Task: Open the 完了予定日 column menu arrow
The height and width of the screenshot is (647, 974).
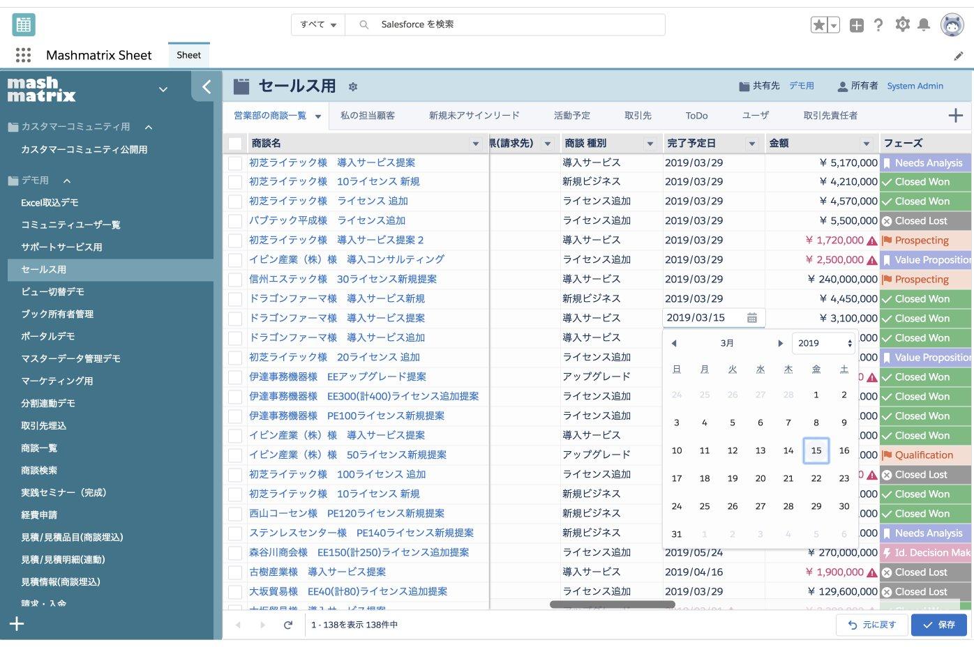Action: coord(752,144)
